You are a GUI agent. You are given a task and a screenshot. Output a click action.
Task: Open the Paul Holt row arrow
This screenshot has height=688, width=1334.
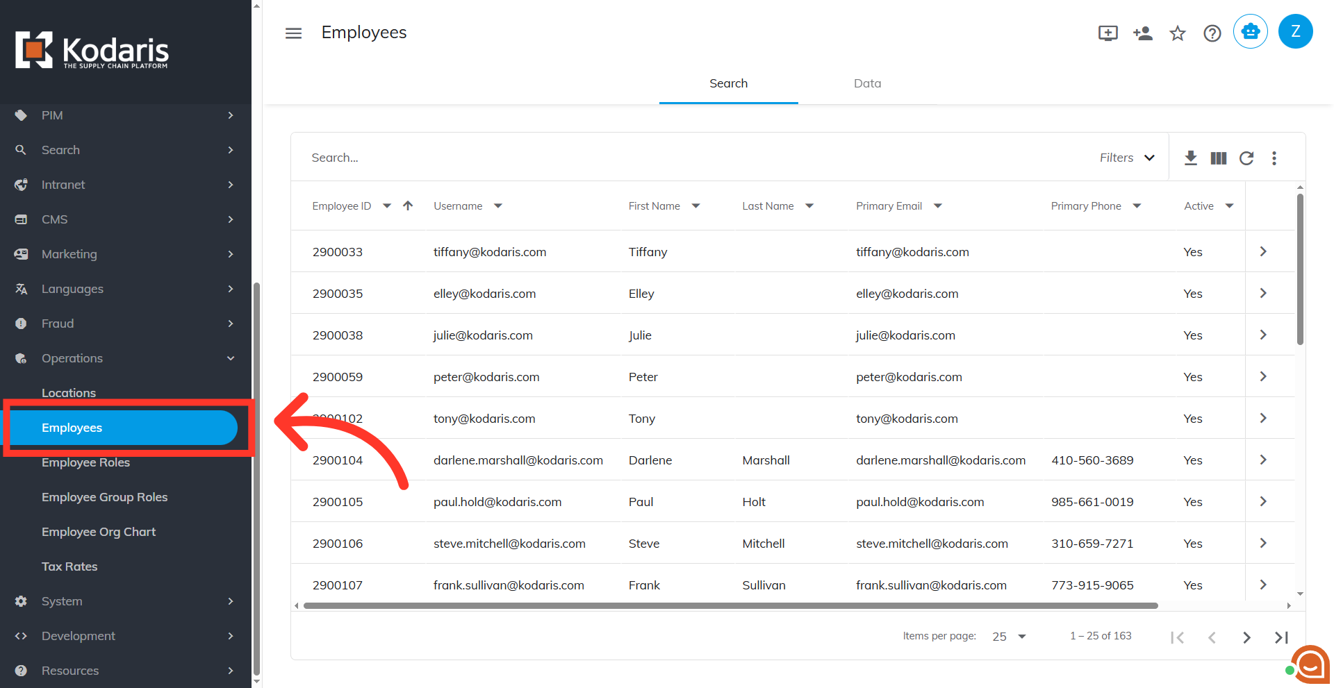tap(1263, 501)
